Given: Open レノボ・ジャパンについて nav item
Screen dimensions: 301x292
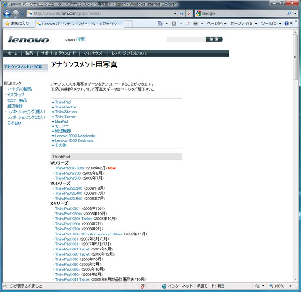Looking at the screenshot, I should tap(129, 53).
